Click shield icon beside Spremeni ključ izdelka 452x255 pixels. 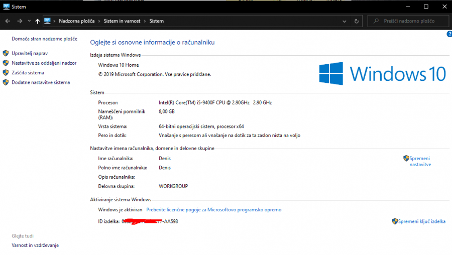tap(395, 221)
